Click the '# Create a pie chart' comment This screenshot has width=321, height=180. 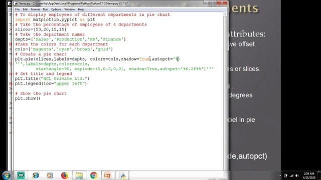[x=41, y=54]
